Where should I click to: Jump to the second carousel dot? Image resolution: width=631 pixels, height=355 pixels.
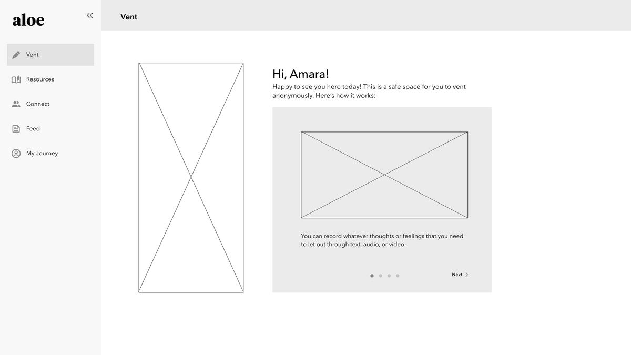tap(381, 276)
